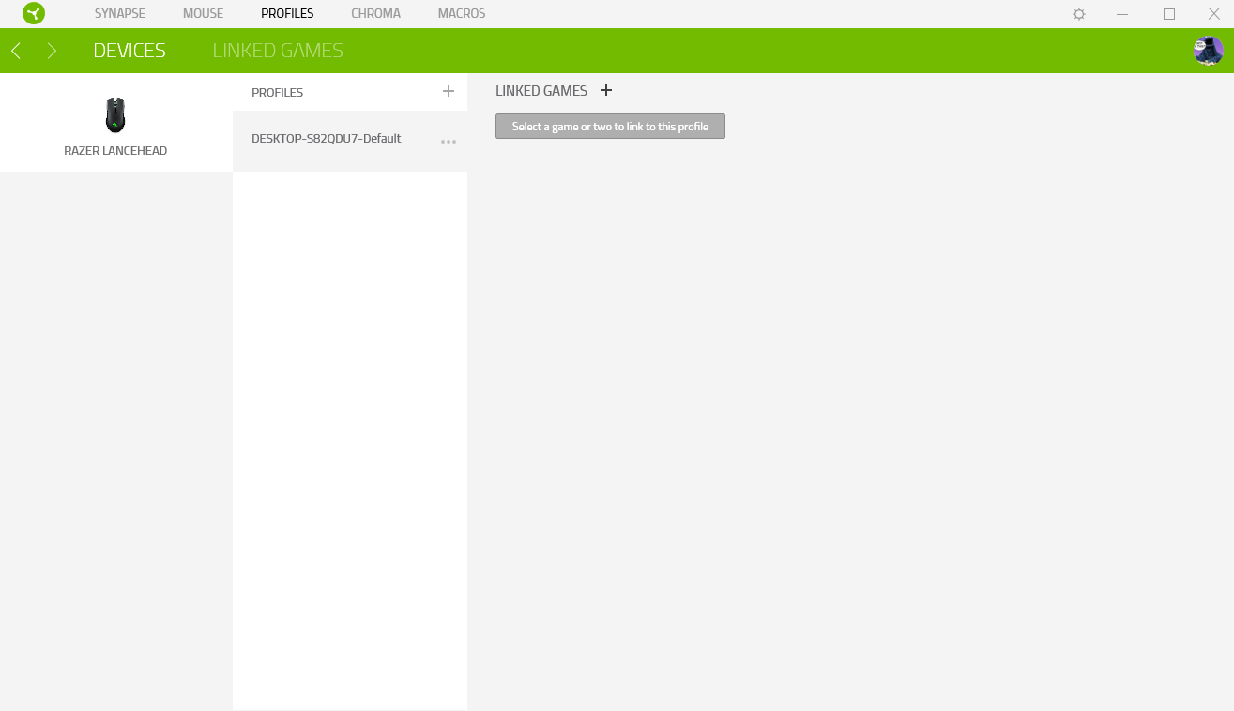The width and height of the screenshot is (1234, 711).
Task: Open the MACROS tab
Action: pyautogui.click(x=462, y=14)
